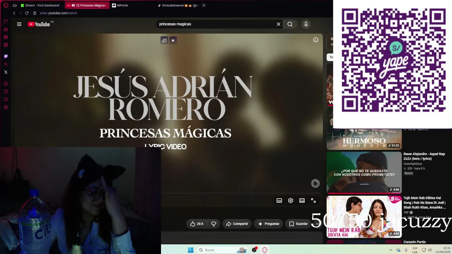Reload the YouTube page
The height and width of the screenshot is (254, 452).
point(27,13)
